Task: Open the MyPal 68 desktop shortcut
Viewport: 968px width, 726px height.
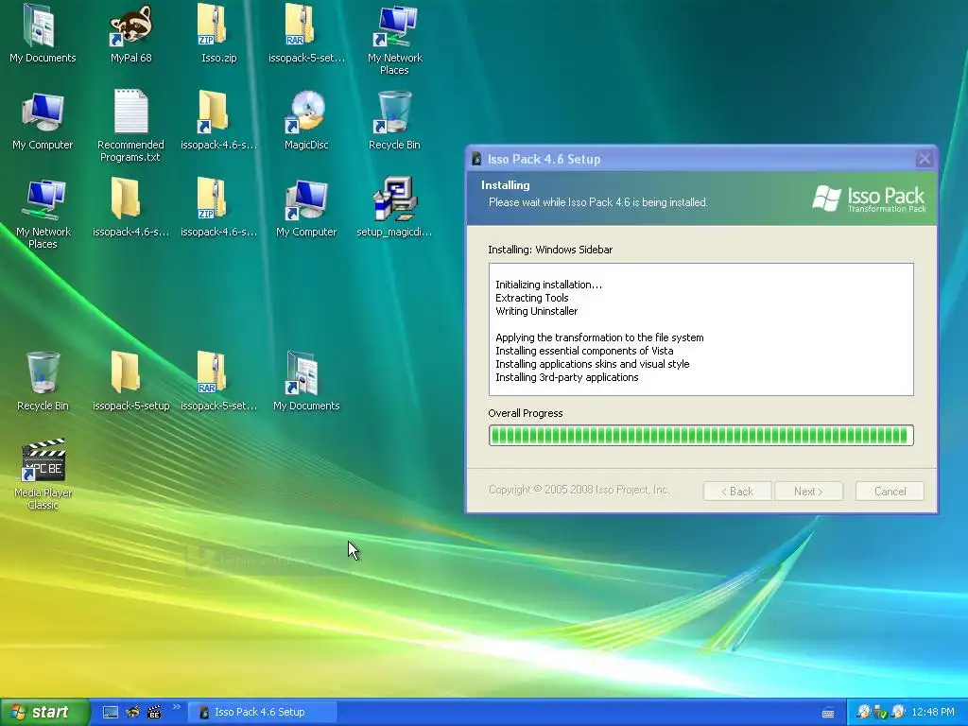Action: 130,32
